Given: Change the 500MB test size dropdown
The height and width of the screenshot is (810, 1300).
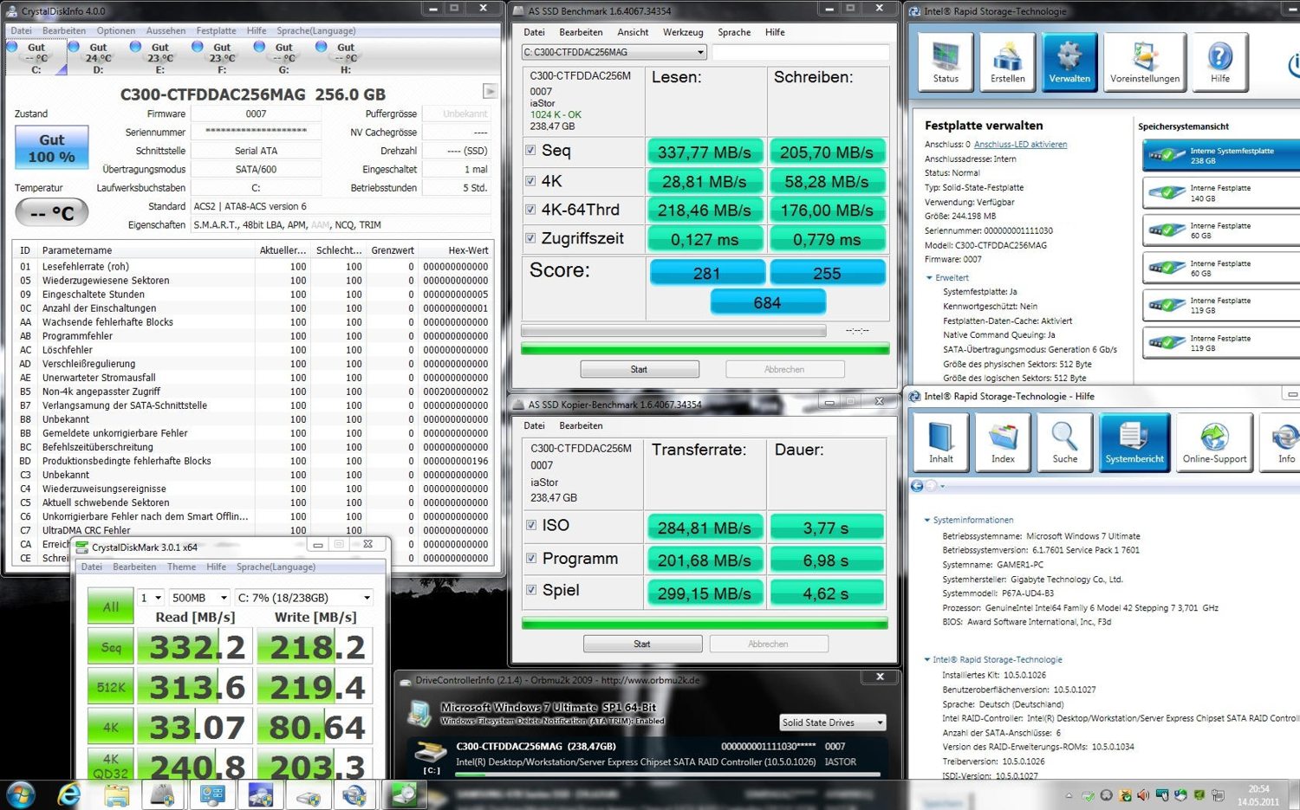Looking at the screenshot, I should tap(199, 598).
